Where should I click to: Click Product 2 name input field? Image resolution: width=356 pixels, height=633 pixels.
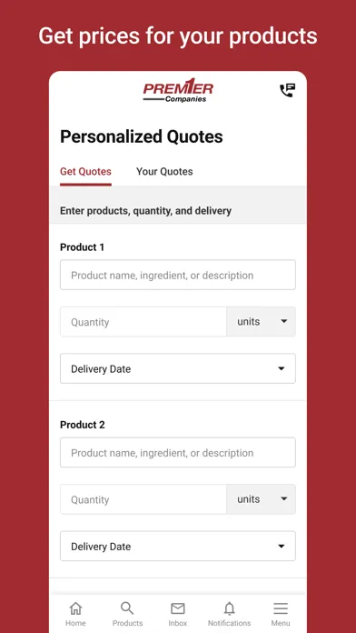tap(178, 453)
